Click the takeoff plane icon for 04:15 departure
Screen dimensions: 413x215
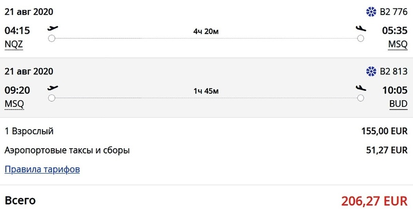tap(52, 28)
